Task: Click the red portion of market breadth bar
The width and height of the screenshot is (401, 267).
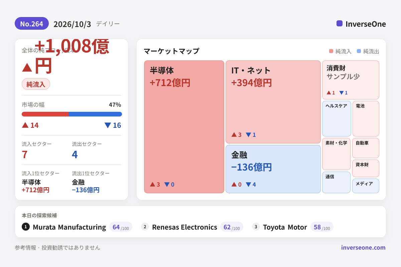Action: pos(45,114)
